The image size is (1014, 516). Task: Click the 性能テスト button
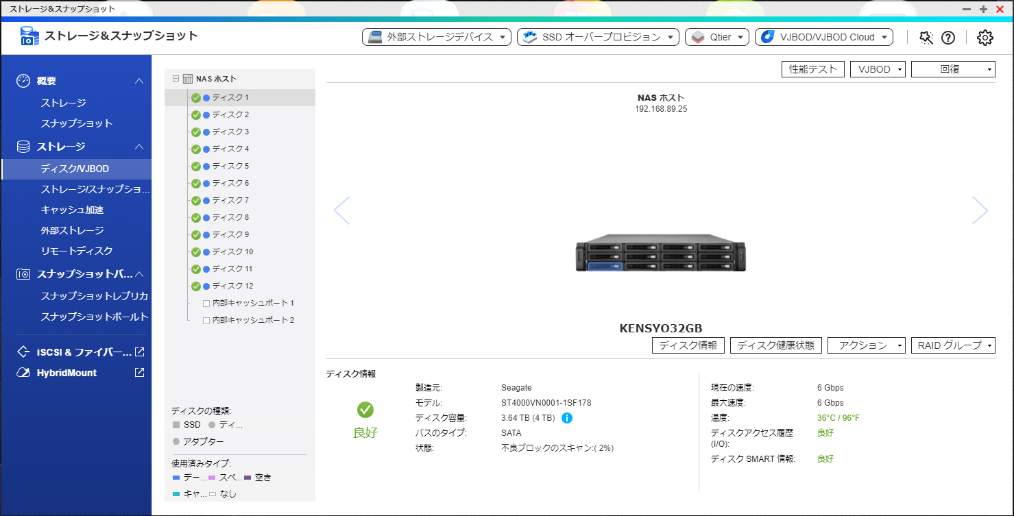click(x=812, y=69)
